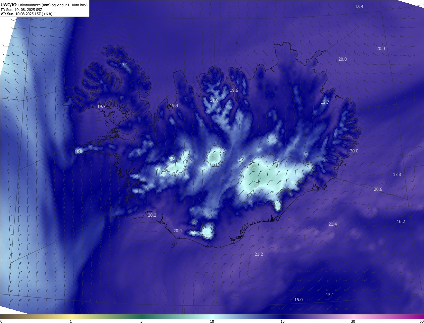
Task: Click the 15.1 value label
Action: click(x=330, y=295)
